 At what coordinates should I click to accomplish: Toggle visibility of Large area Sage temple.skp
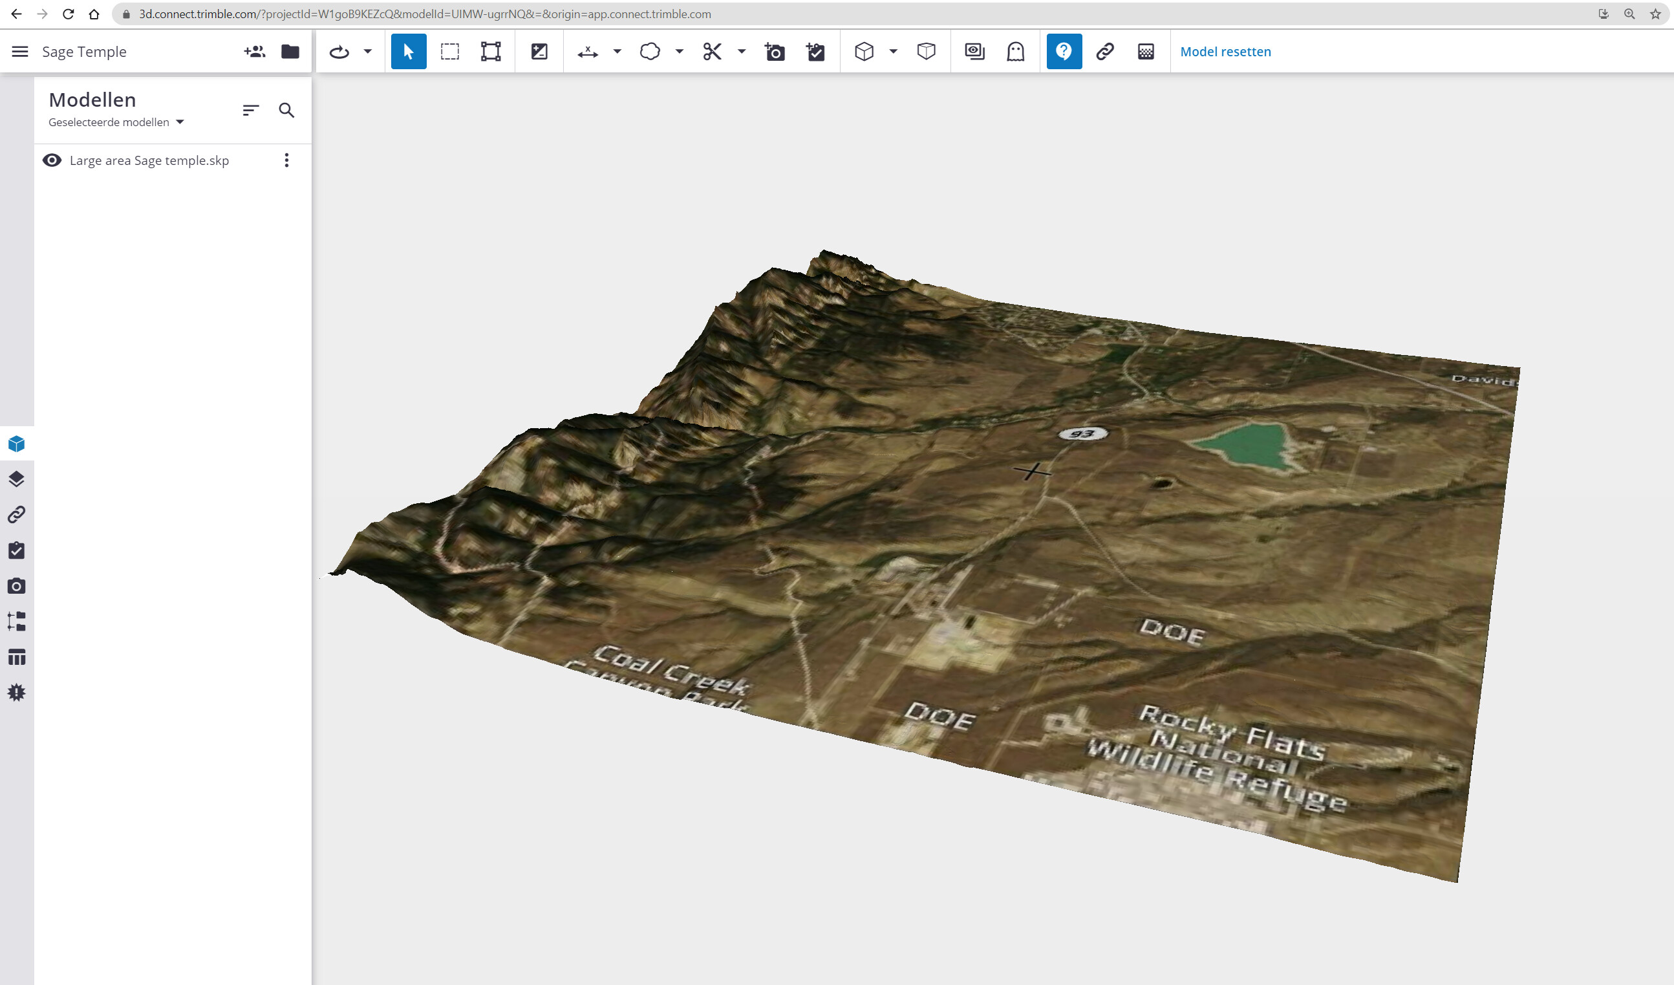(52, 160)
